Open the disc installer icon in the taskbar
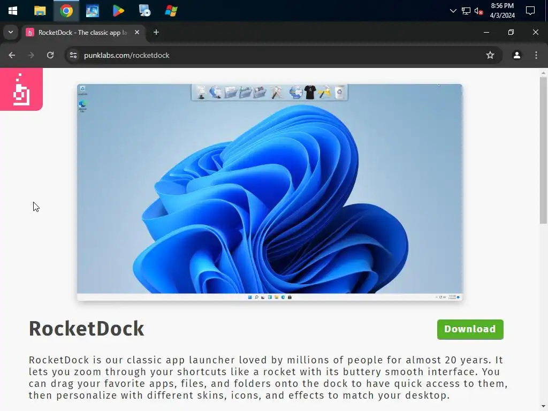 pyautogui.click(x=144, y=11)
